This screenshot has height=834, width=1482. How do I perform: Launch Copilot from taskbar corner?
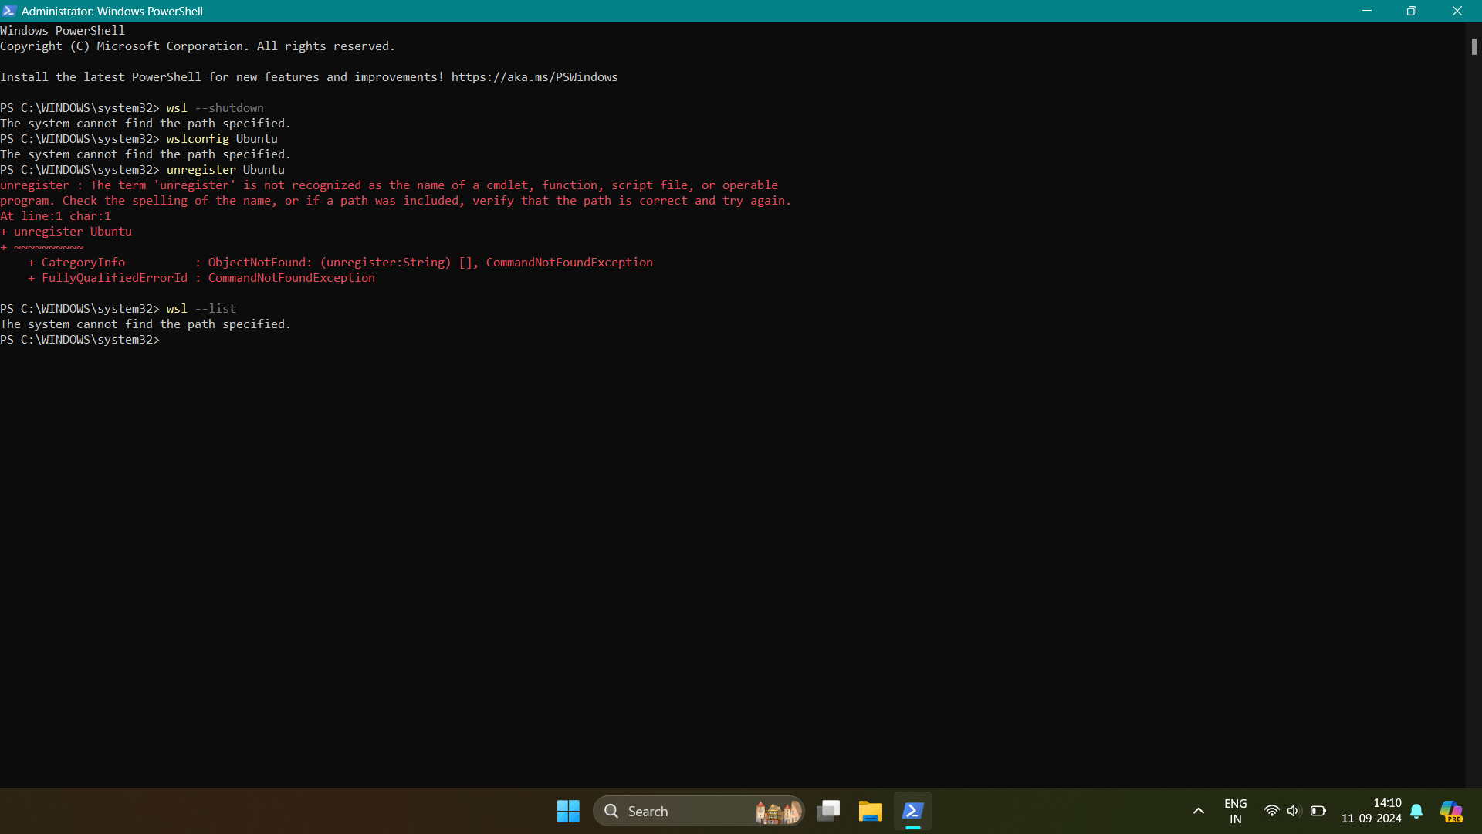click(1451, 811)
